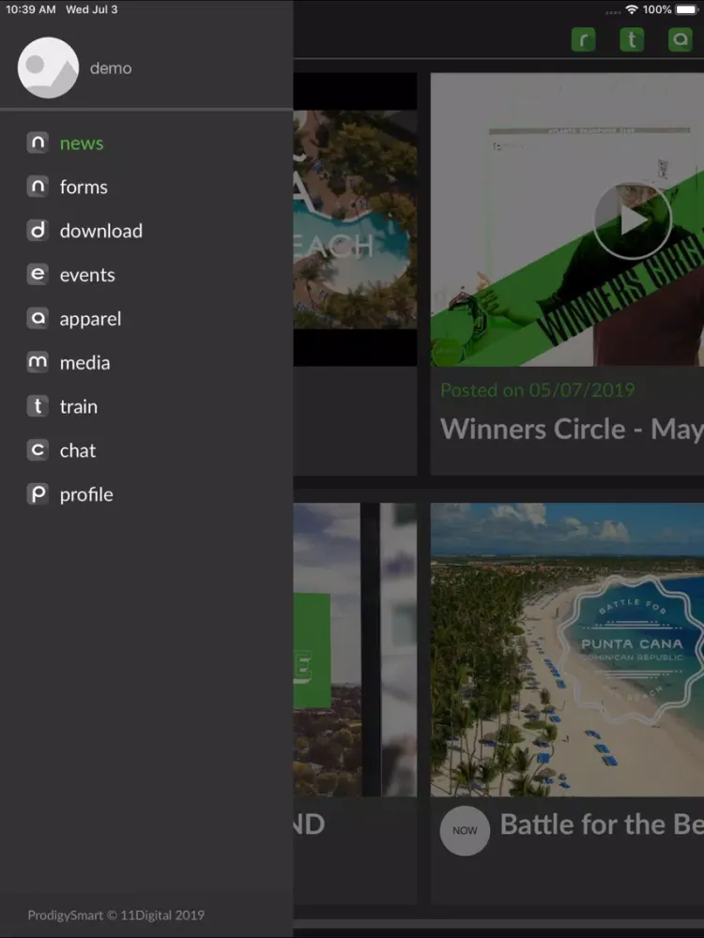Open media from the side menu
The width and height of the screenshot is (704, 938).
coord(85,363)
